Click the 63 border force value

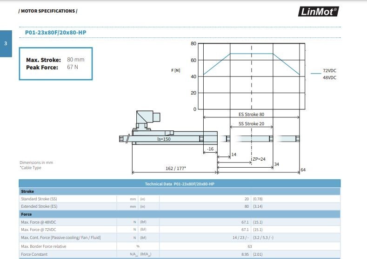(250, 246)
